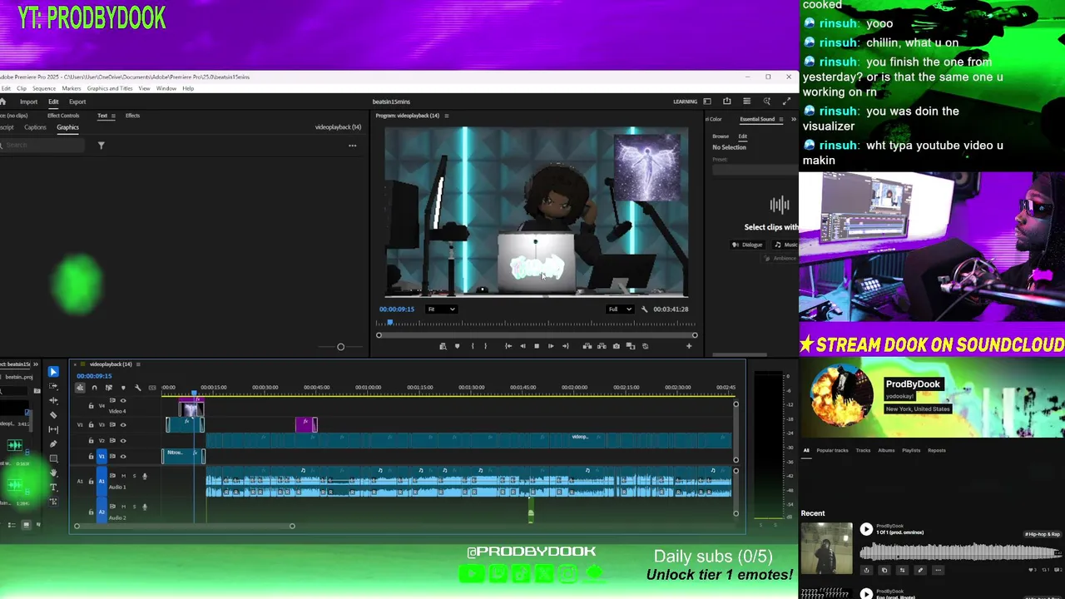Add a marker in the timeline toolbar
This screenshot has height=599, width=1065.
(123, 388)
